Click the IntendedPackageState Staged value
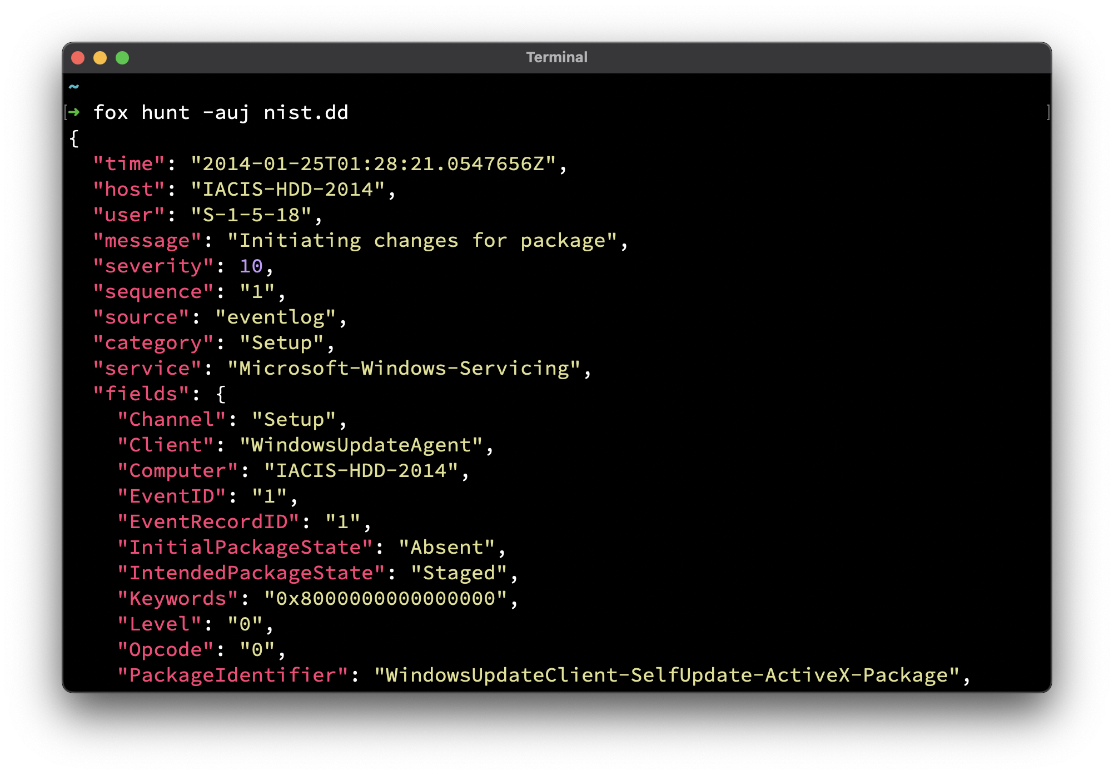Viewport: 1114px width, 775px height. 459,573
